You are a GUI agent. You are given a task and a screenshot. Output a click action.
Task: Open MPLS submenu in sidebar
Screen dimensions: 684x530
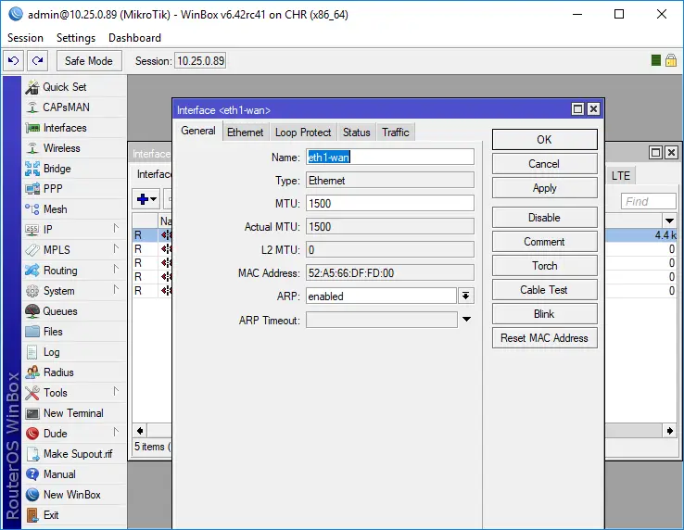coord(74,250)
